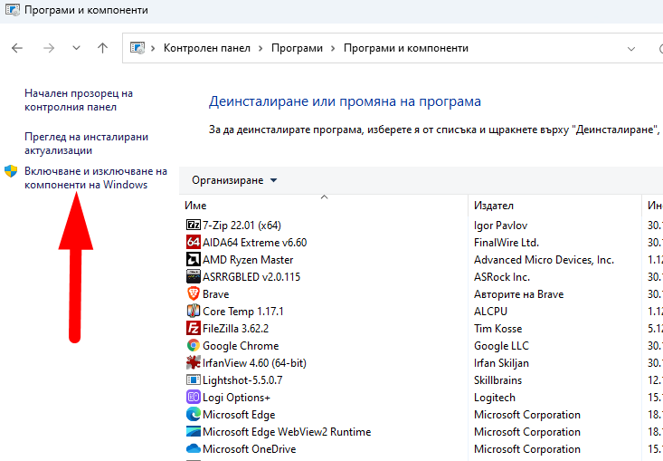Click the Microsoft Edge icon

[194, 415]
